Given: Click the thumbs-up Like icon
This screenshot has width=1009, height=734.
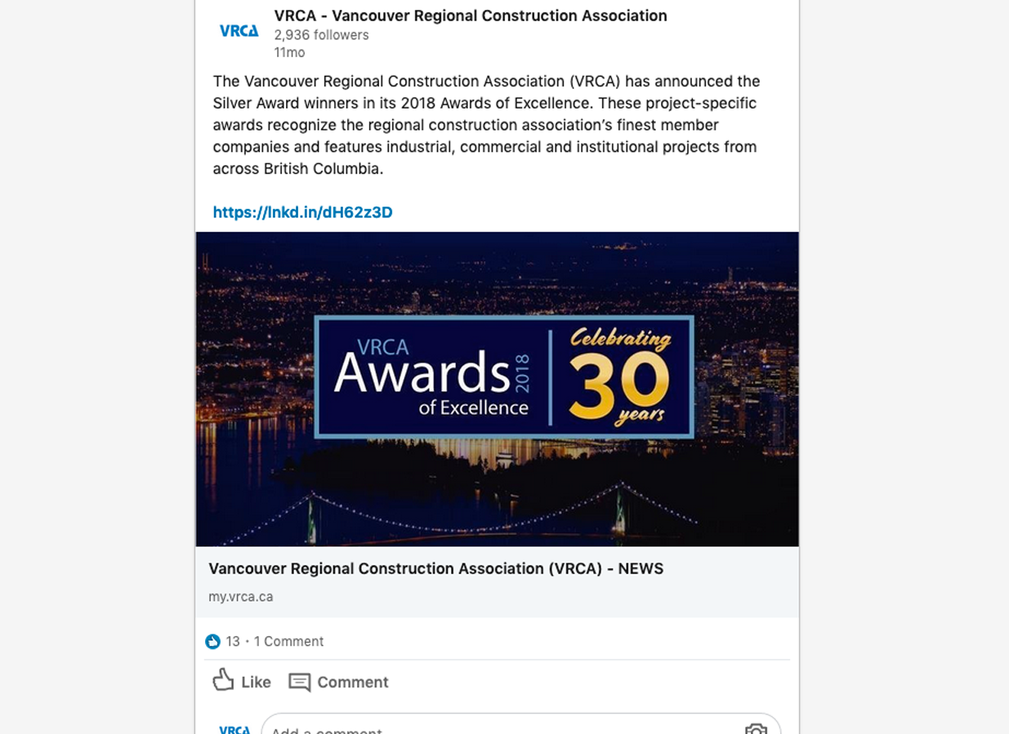Looking at the screenshot, I should (x=223, y=680).
